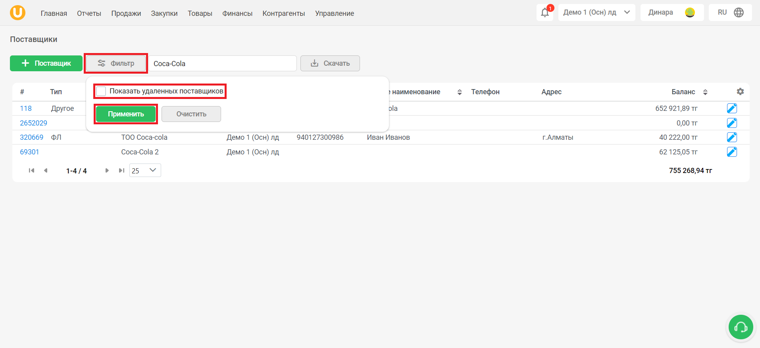The image size is (760, 348).
Task: Reset filter with Очистить button
Action: point(191,114)
